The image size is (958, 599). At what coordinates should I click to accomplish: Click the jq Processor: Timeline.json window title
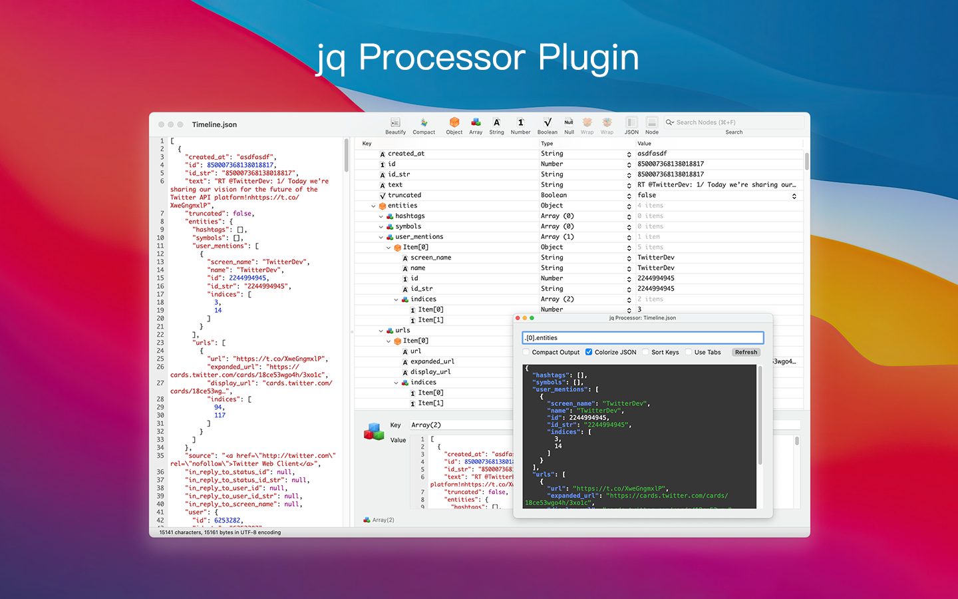pyautogui.click(x=643, y=318)
